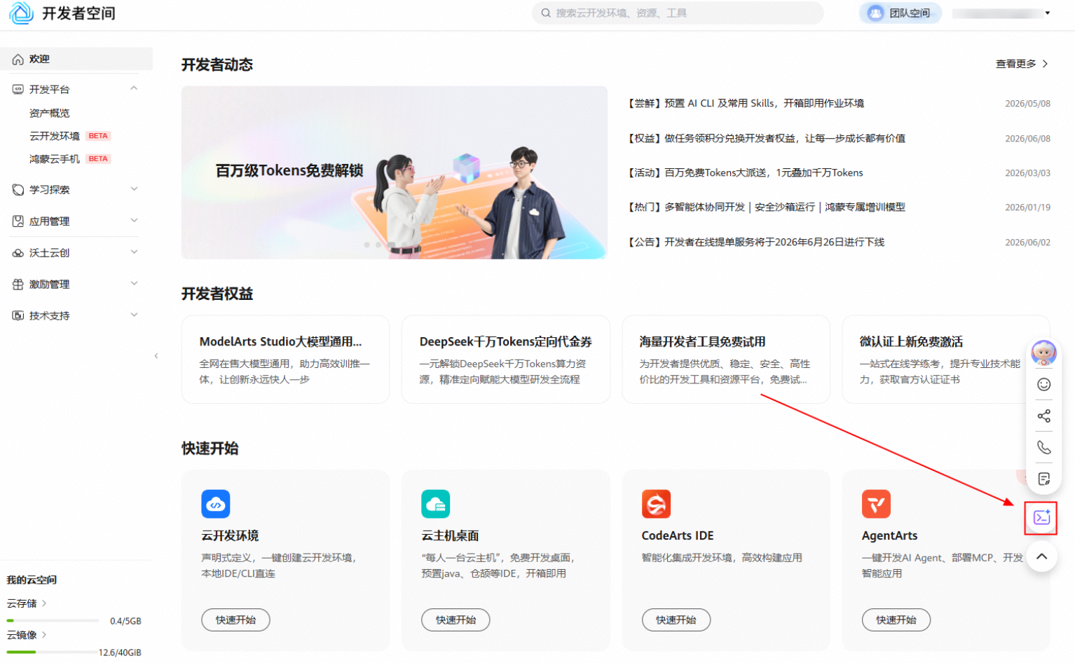Collapse the left sidebar handle arrow
Image resolution: width=1075 pixels, height=663 pixels.
pyautogui.click(x=156, y=356)
